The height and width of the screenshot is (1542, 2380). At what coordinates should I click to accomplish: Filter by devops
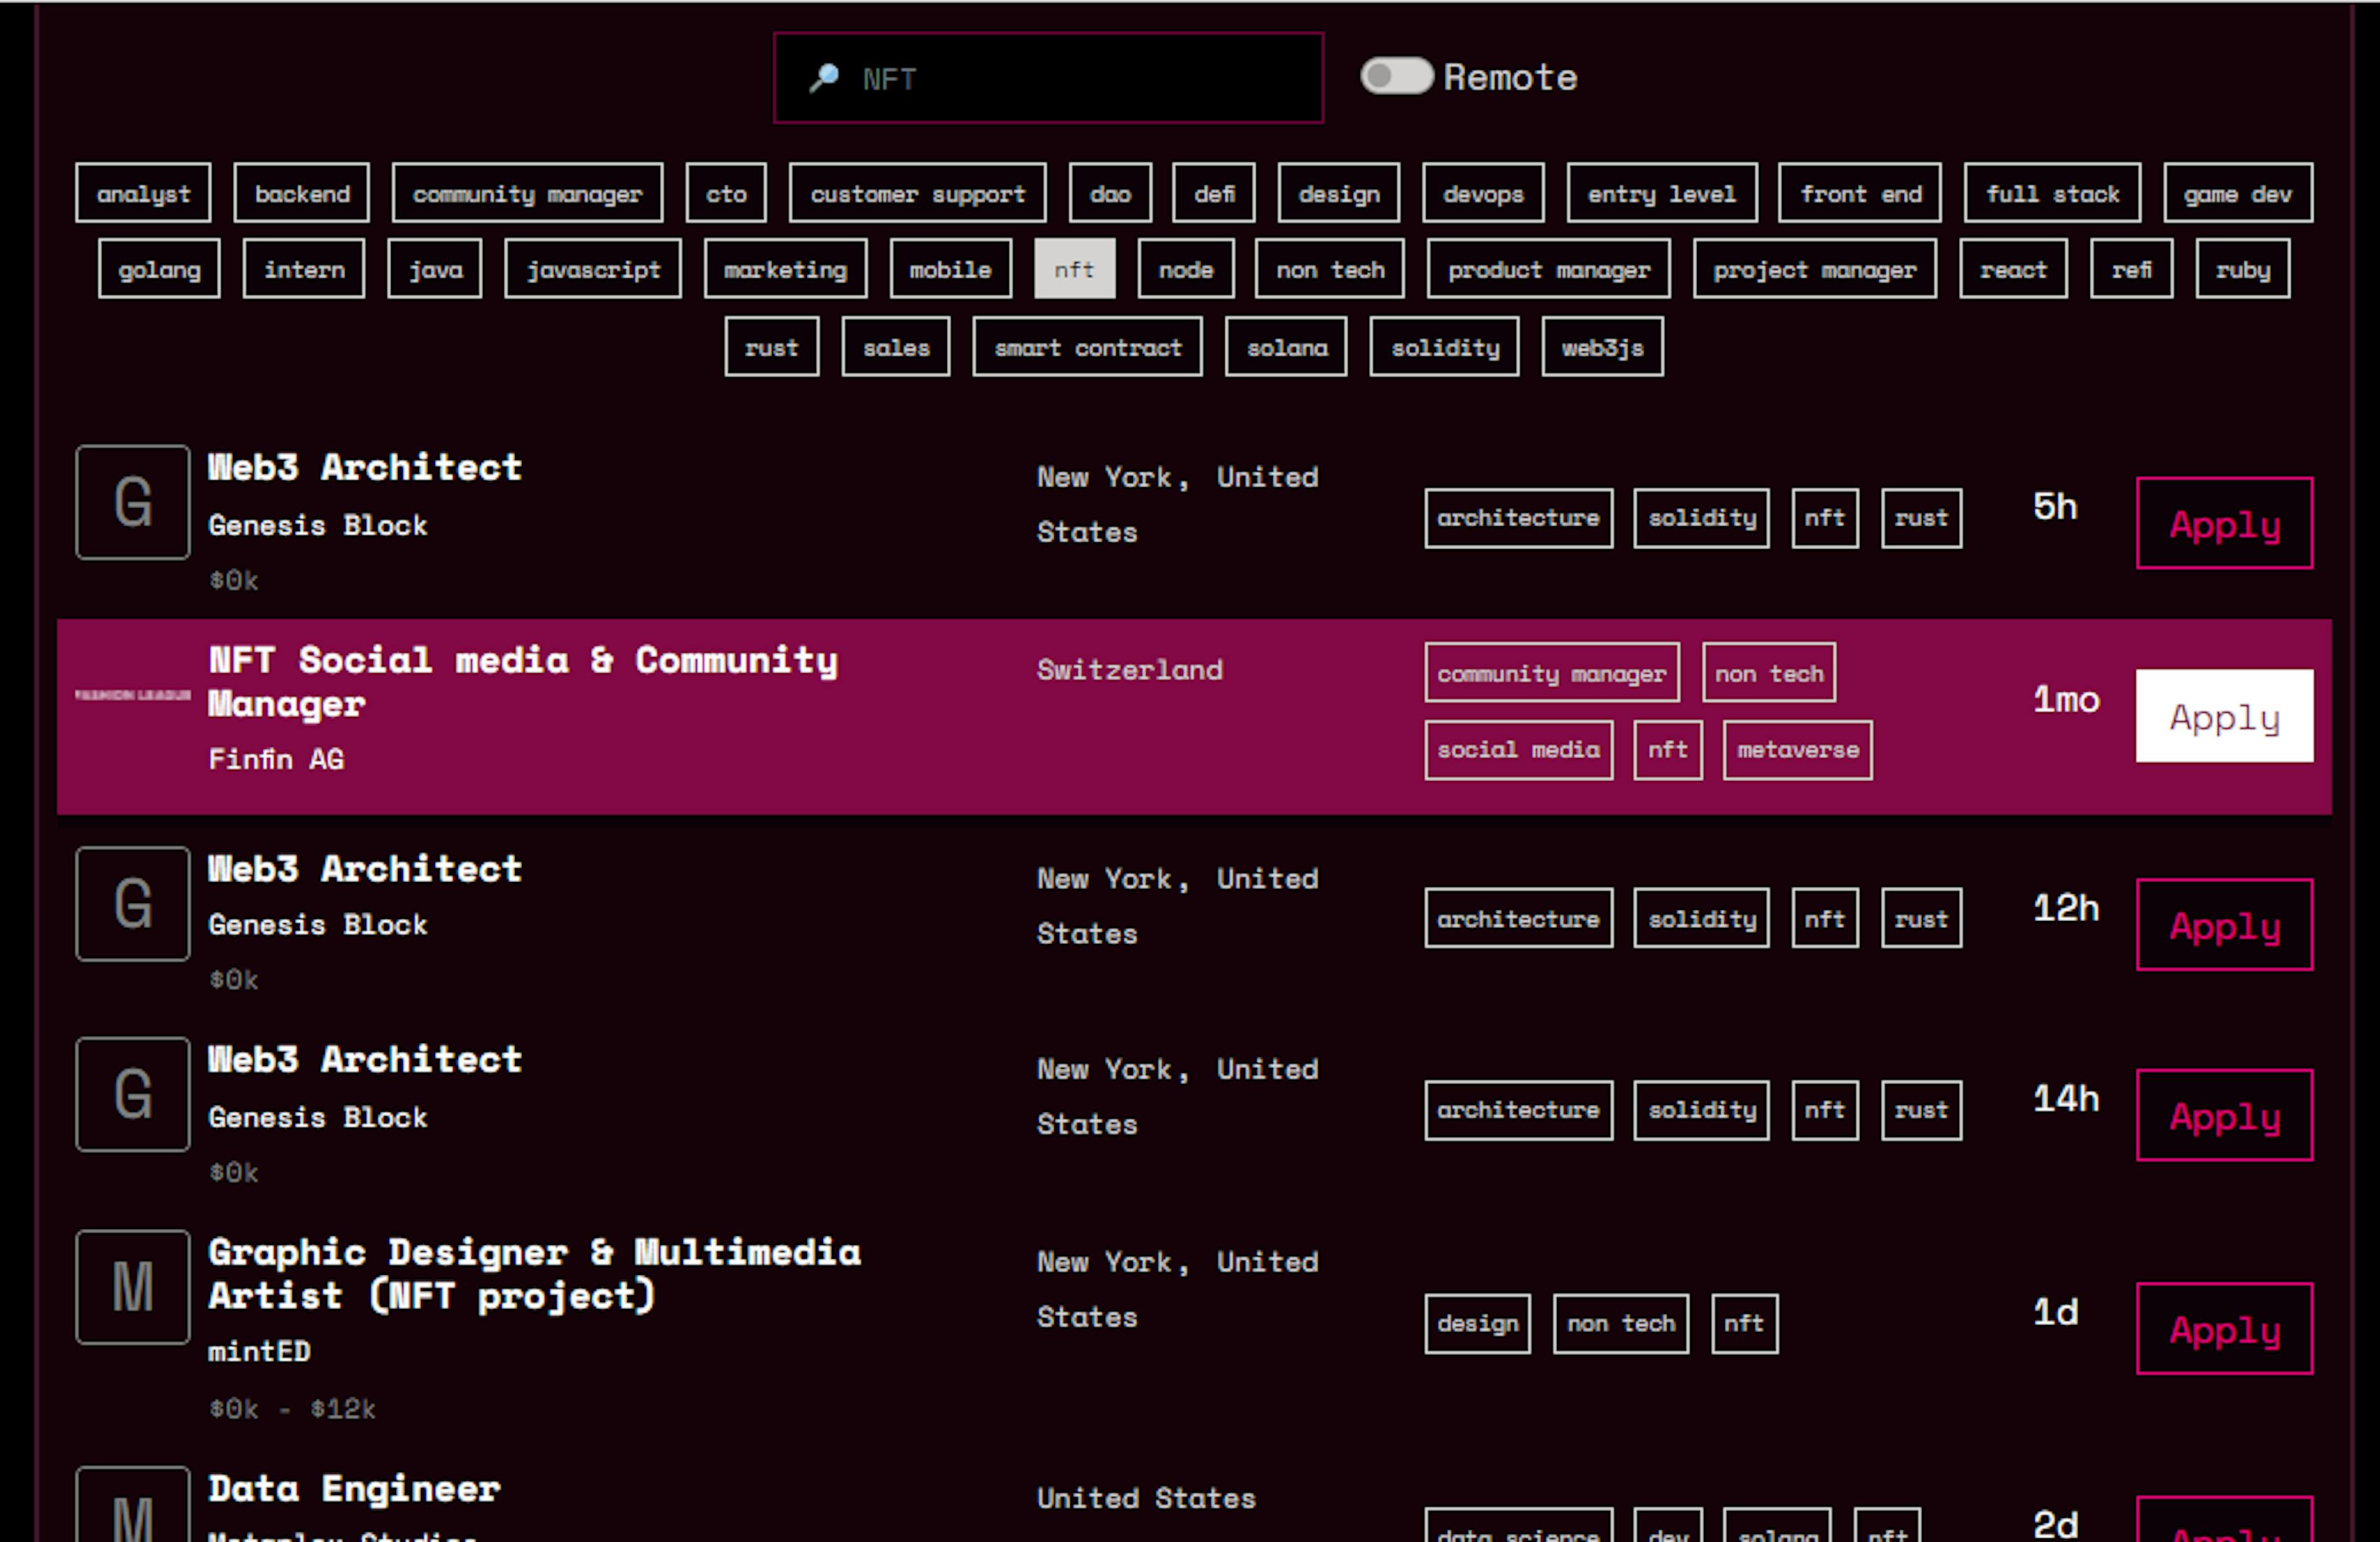pyautogui.click(x=1483, y=193)
